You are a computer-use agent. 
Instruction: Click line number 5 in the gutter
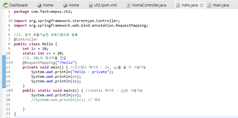coord(9,30)
